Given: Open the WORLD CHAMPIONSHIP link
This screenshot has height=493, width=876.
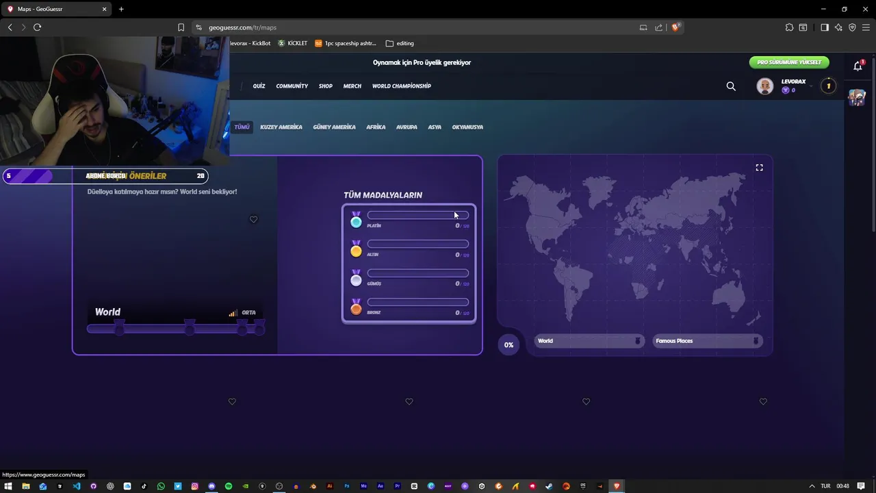Looking at the screenshot, I should tap(402, 86).
